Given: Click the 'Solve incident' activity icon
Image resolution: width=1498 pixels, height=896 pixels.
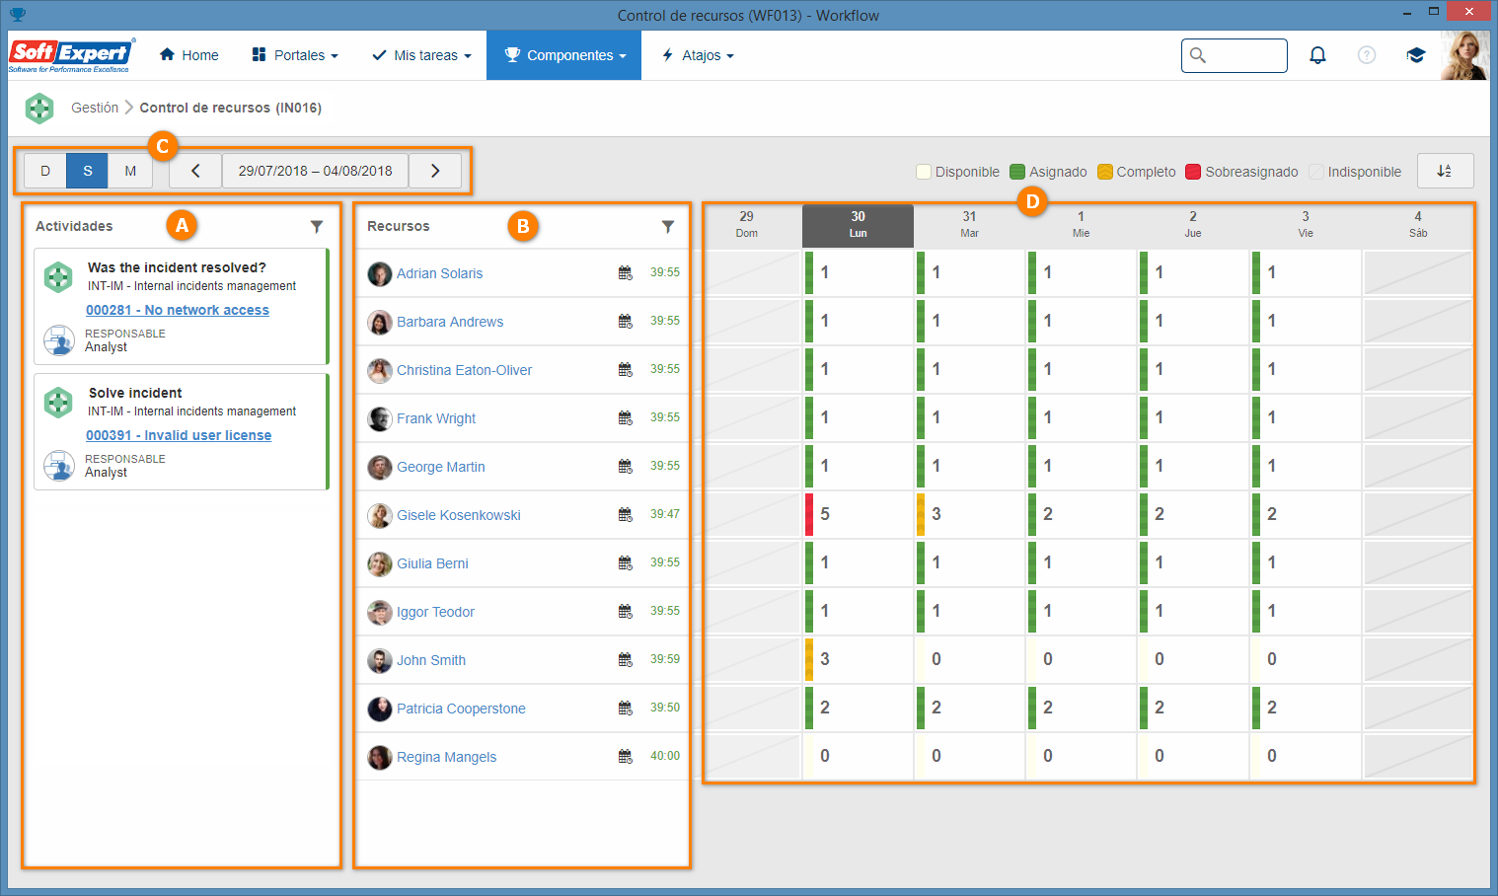Looking at the screenshot, I should click(x=58, y=403).
